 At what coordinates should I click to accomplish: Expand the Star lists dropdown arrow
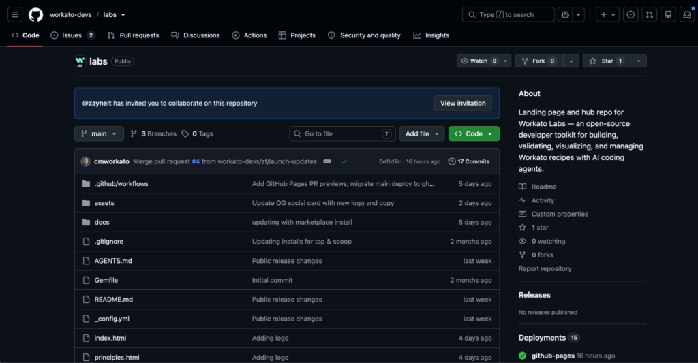pos(638,61)
